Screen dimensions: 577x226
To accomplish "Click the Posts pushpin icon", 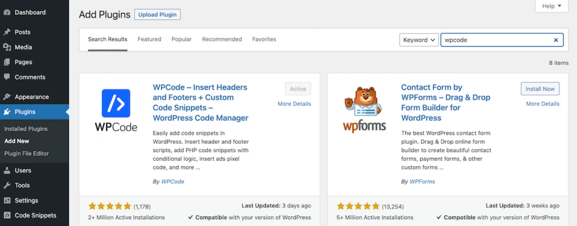I will (x=7, y=32).
